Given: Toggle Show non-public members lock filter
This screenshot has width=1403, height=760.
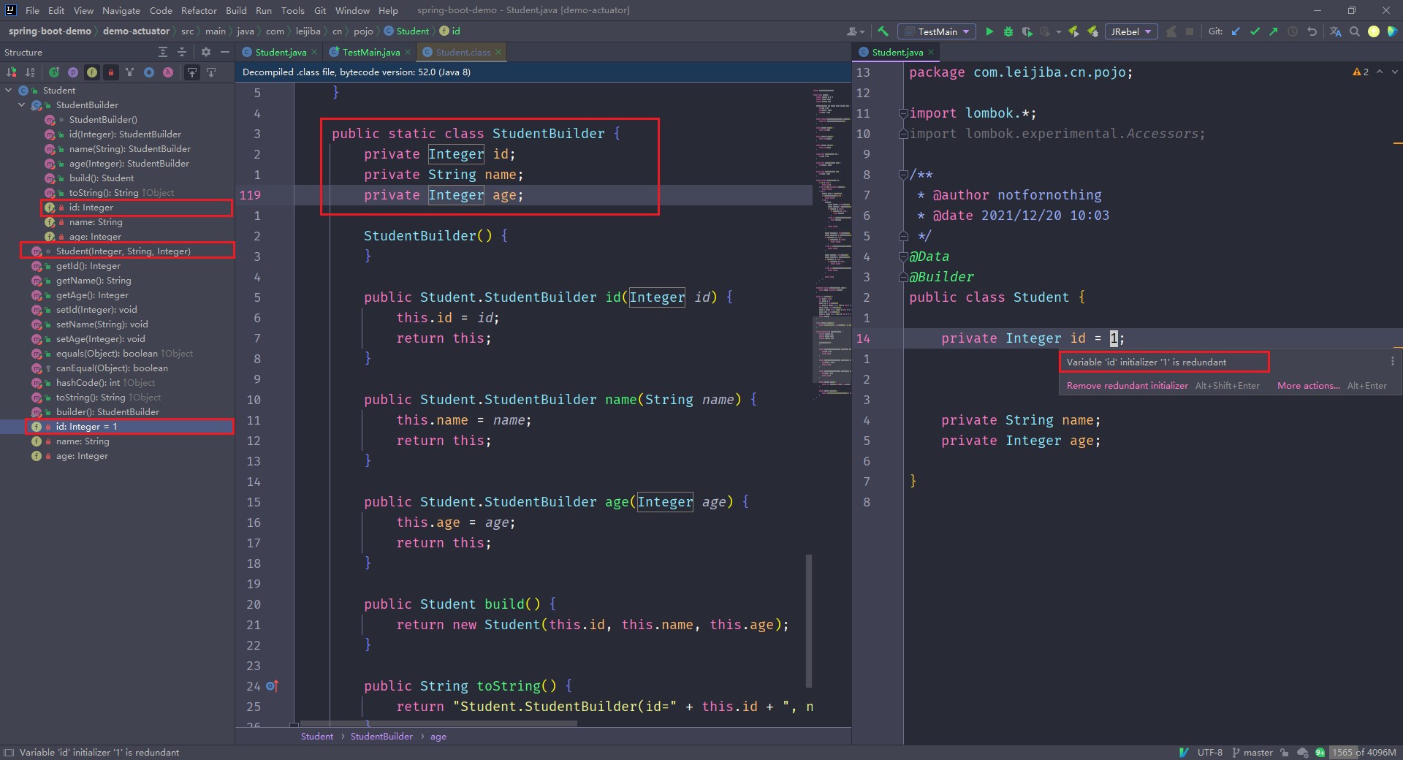Looking at the screenshot, I should pyautogui.click(x=111, y=72).
